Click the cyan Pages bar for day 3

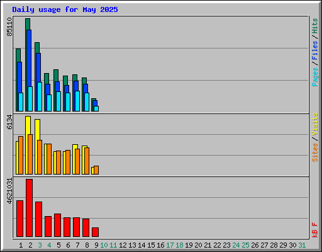40,96
